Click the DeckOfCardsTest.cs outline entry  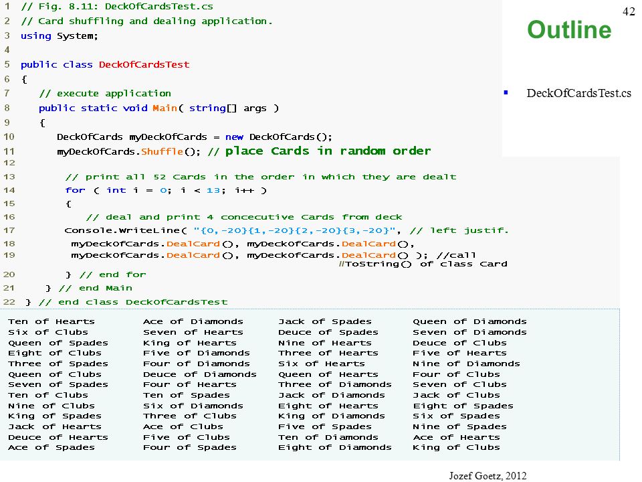(578, 93)
